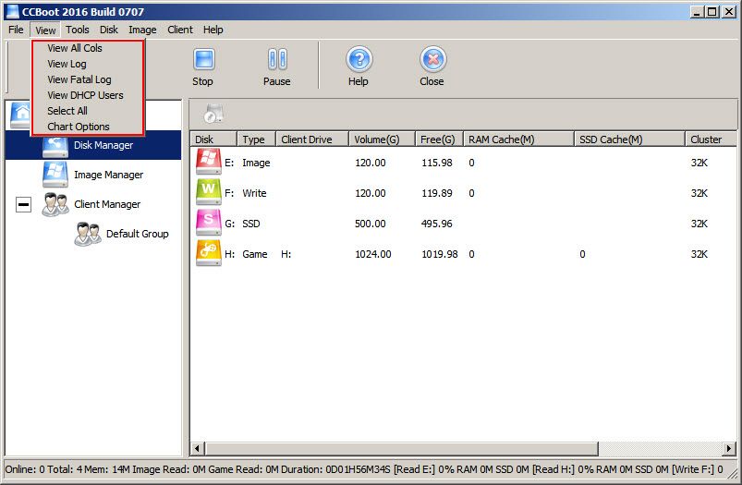Choose View Log menu entry
Image resolution: width=742 pixels, height=485 pixels.
[x=87, y=64]
